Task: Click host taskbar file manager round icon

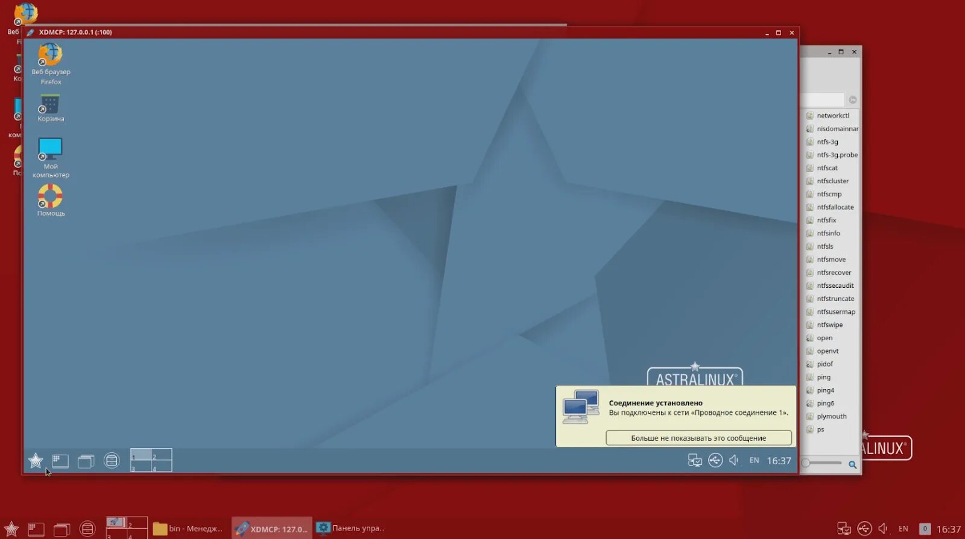Action: (x=87, y=529)
